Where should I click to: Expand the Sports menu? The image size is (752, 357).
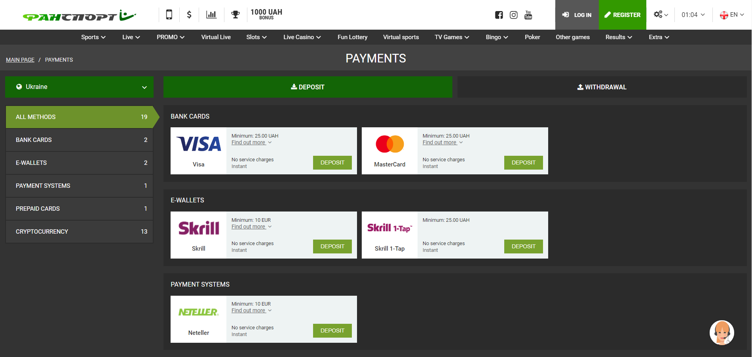pyautogui.click(x=93, y=37)
